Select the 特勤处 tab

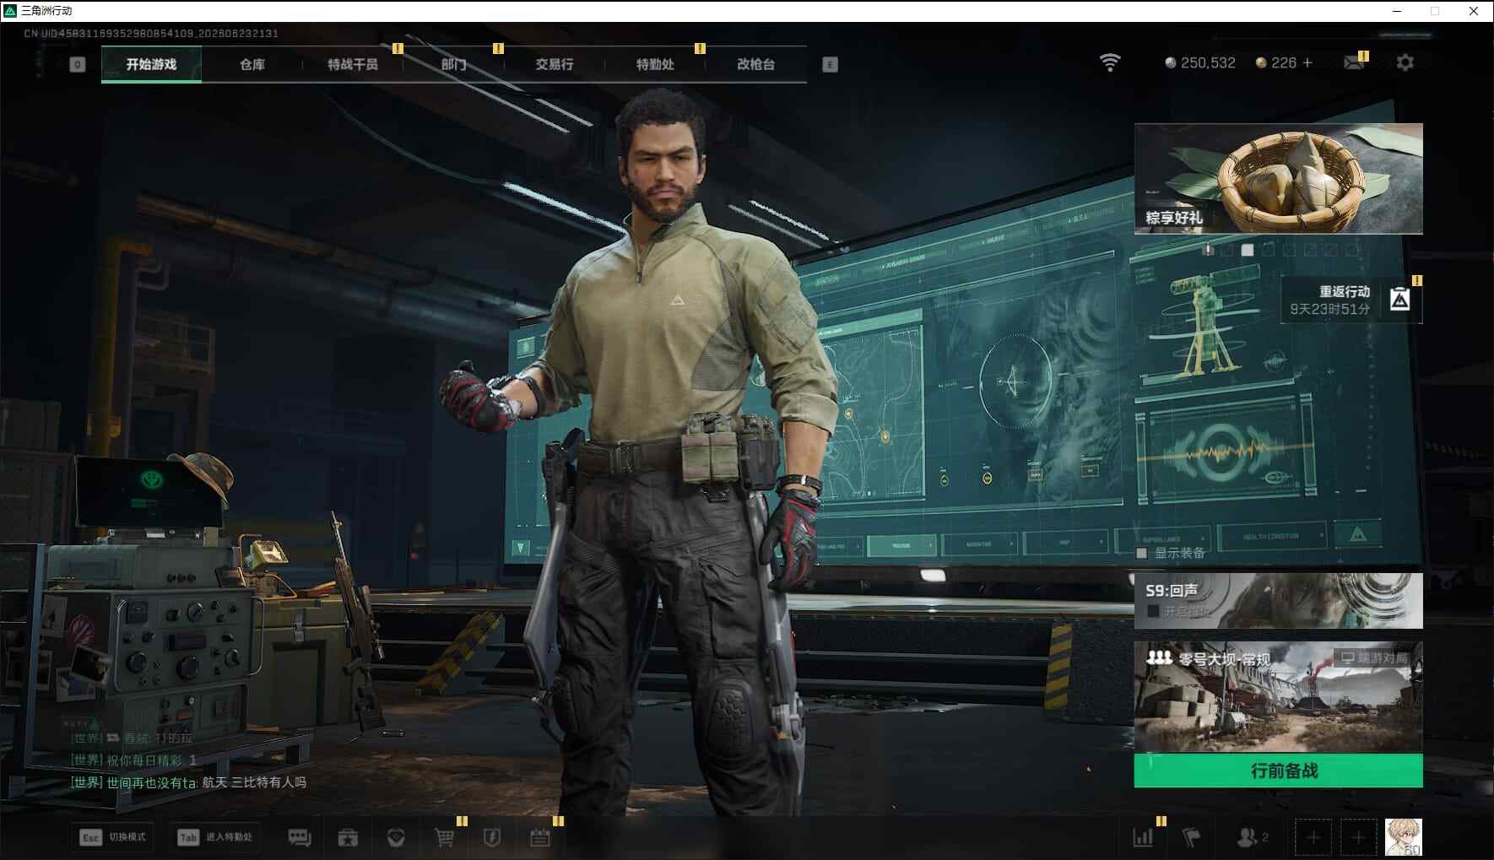[655, 64]
